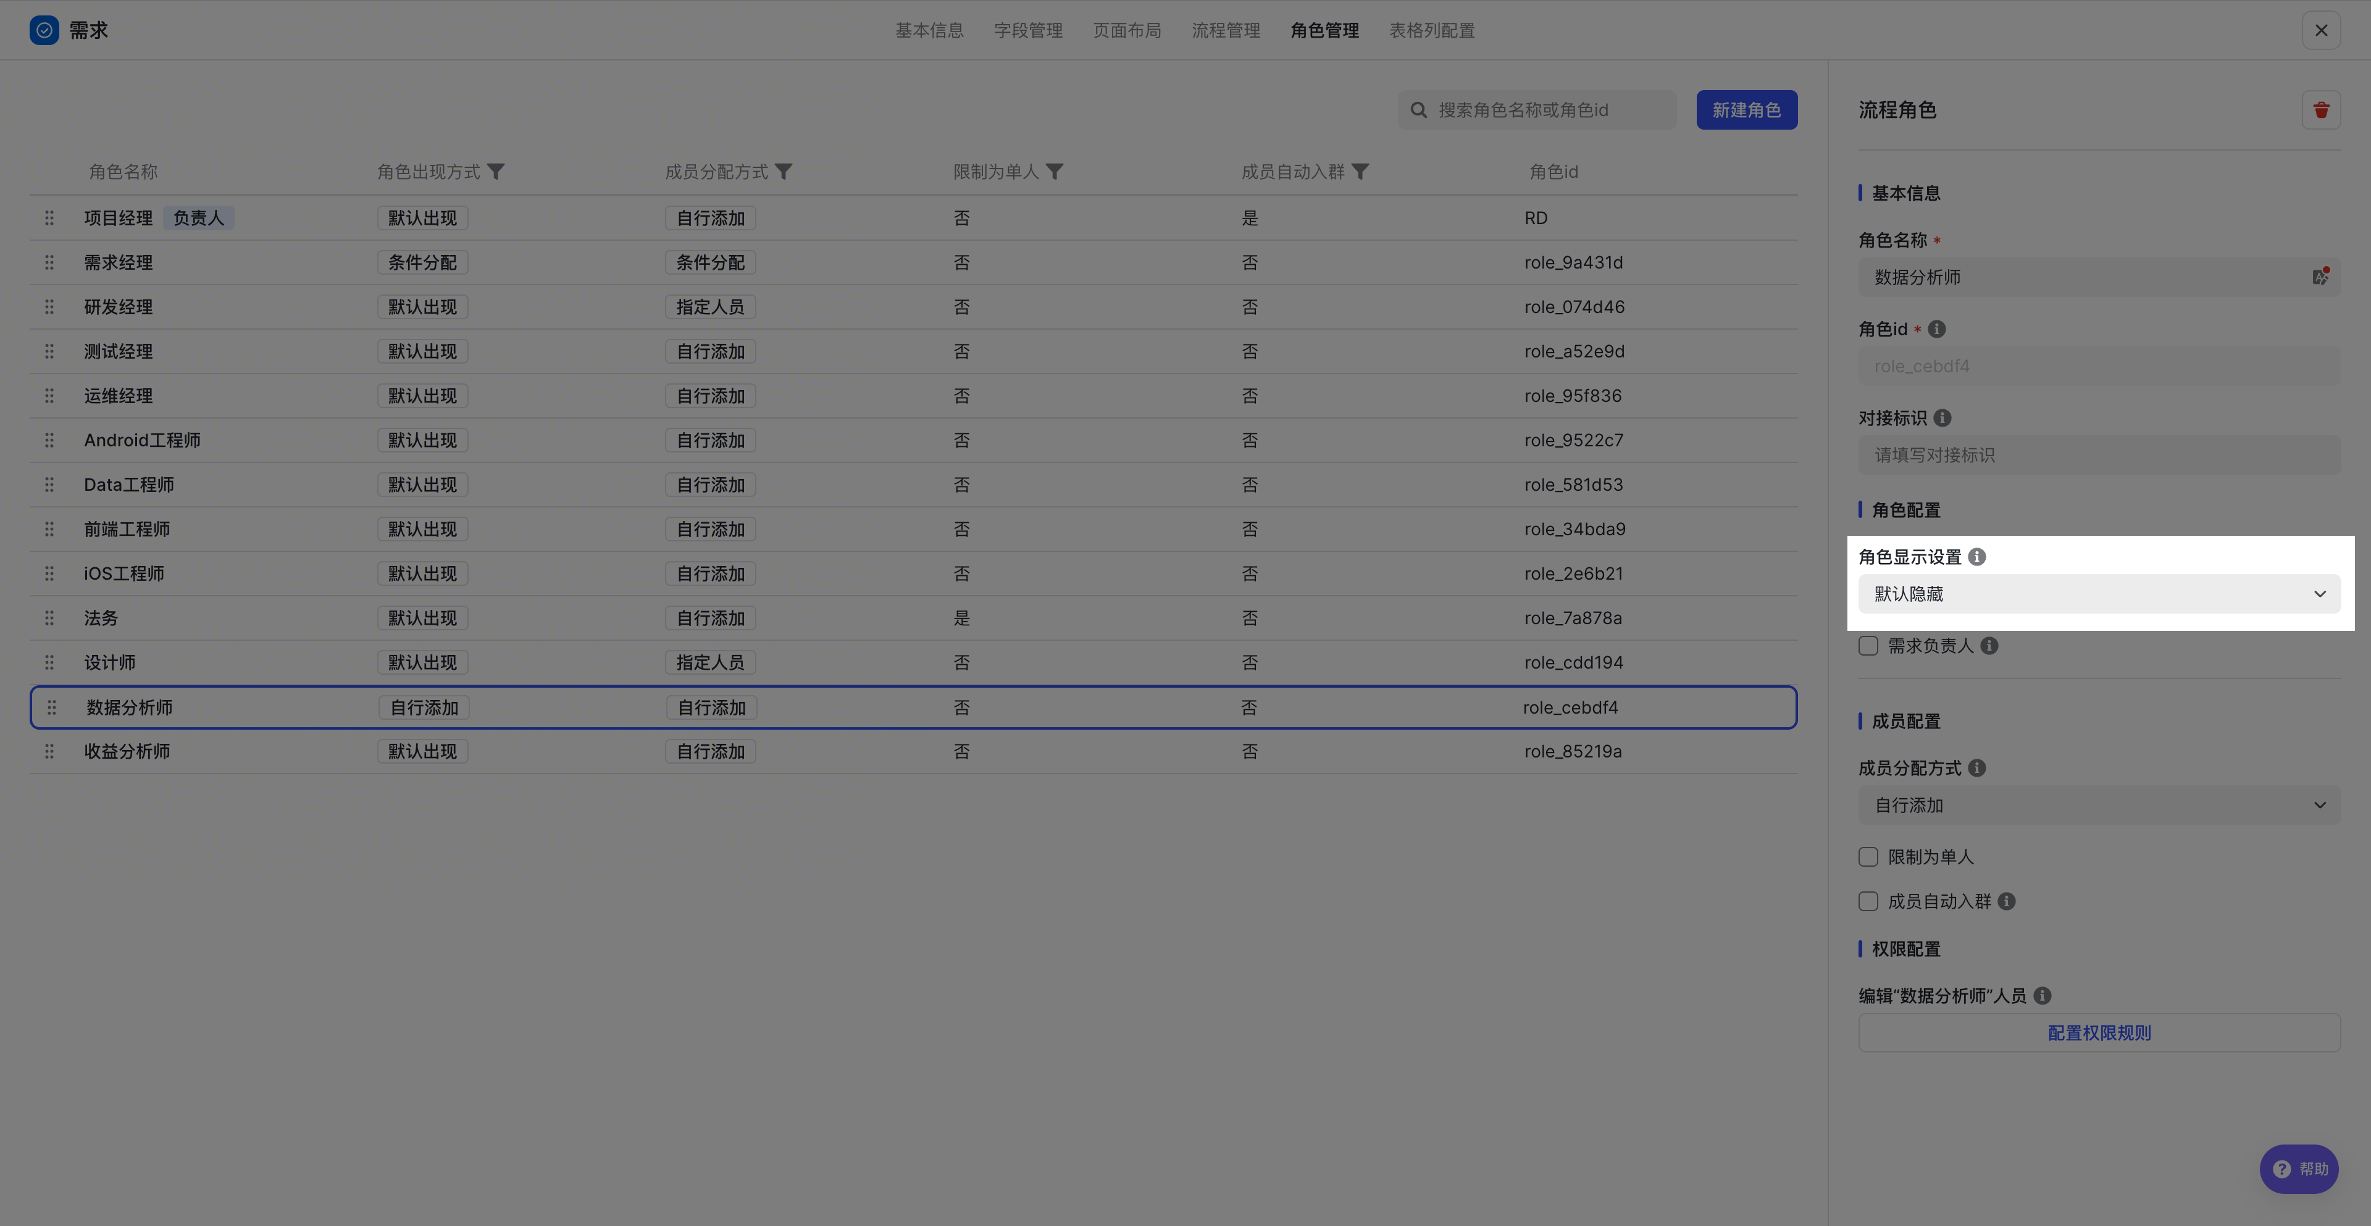Select the 研发经理 role name
Viewport: 2371px width, 1226px height.
(119, 306)
